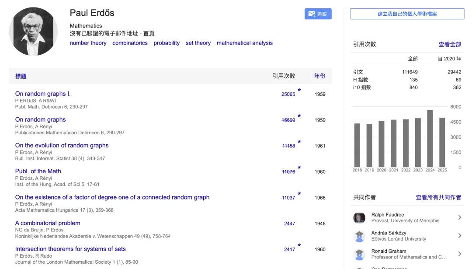The height and width of the screenshot is (269, 472).
Task: Expand András Sárközy co-author chevron
Action: pyautogui.click(x=459, y=236)
